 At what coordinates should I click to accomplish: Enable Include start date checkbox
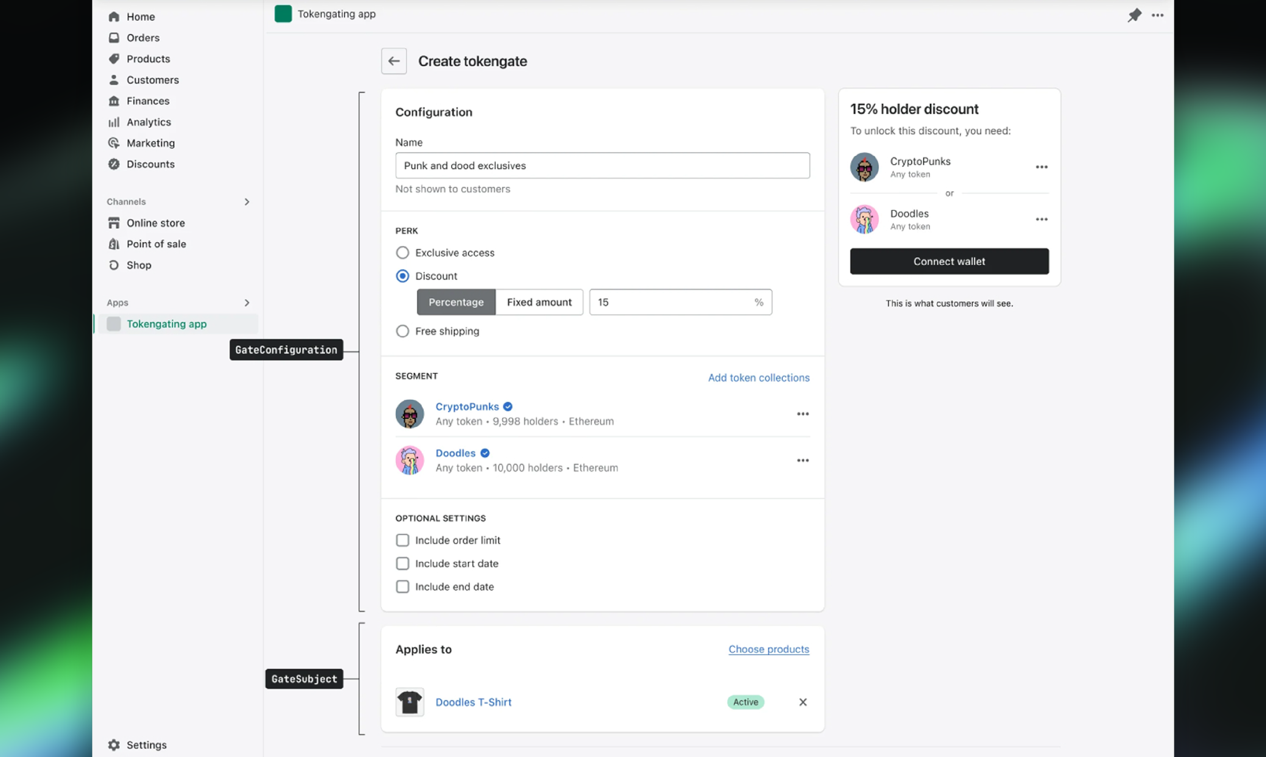point(403,564)
